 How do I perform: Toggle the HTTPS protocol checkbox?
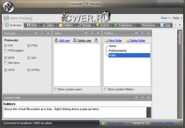tap(29, 70)
